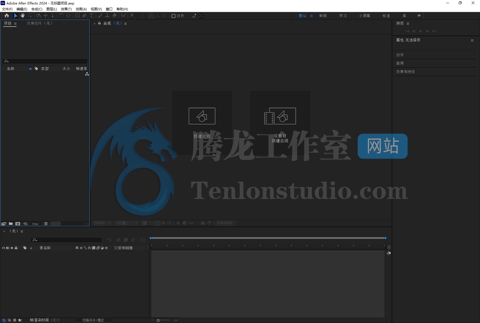Open the 效果(T) menu
The image size is (480, 323).
click(66, 9)
